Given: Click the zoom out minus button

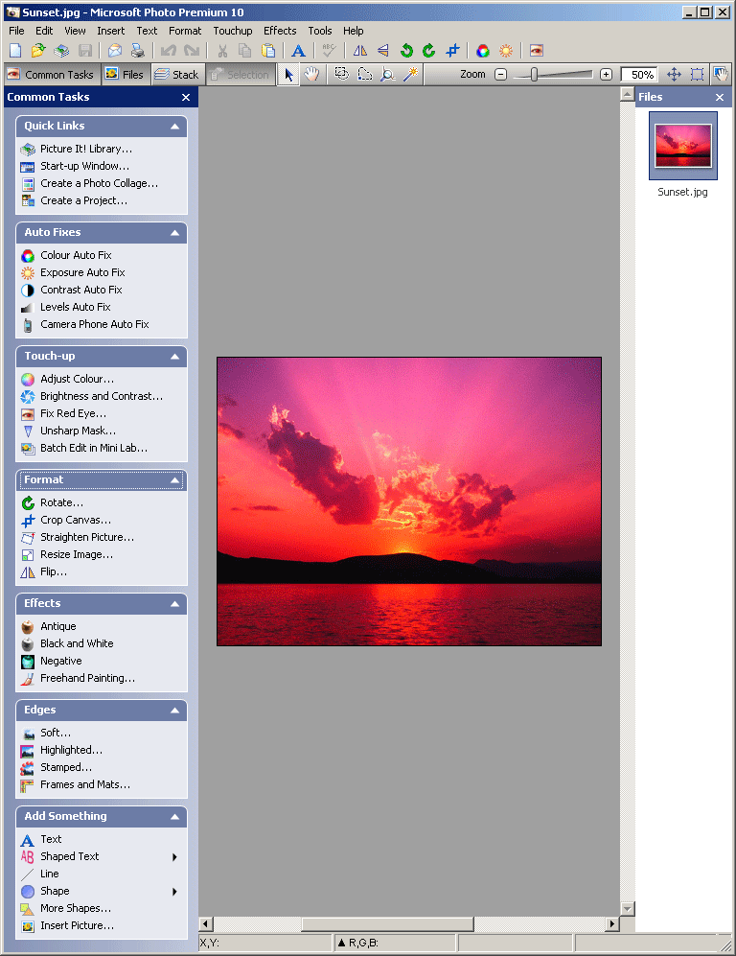Looking at the screenshot, I should (x=500, y=75).
